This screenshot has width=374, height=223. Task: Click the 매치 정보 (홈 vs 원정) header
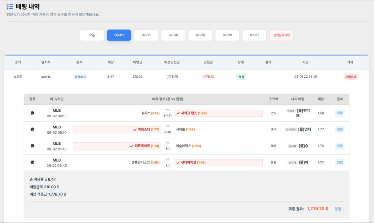point(168,99)
